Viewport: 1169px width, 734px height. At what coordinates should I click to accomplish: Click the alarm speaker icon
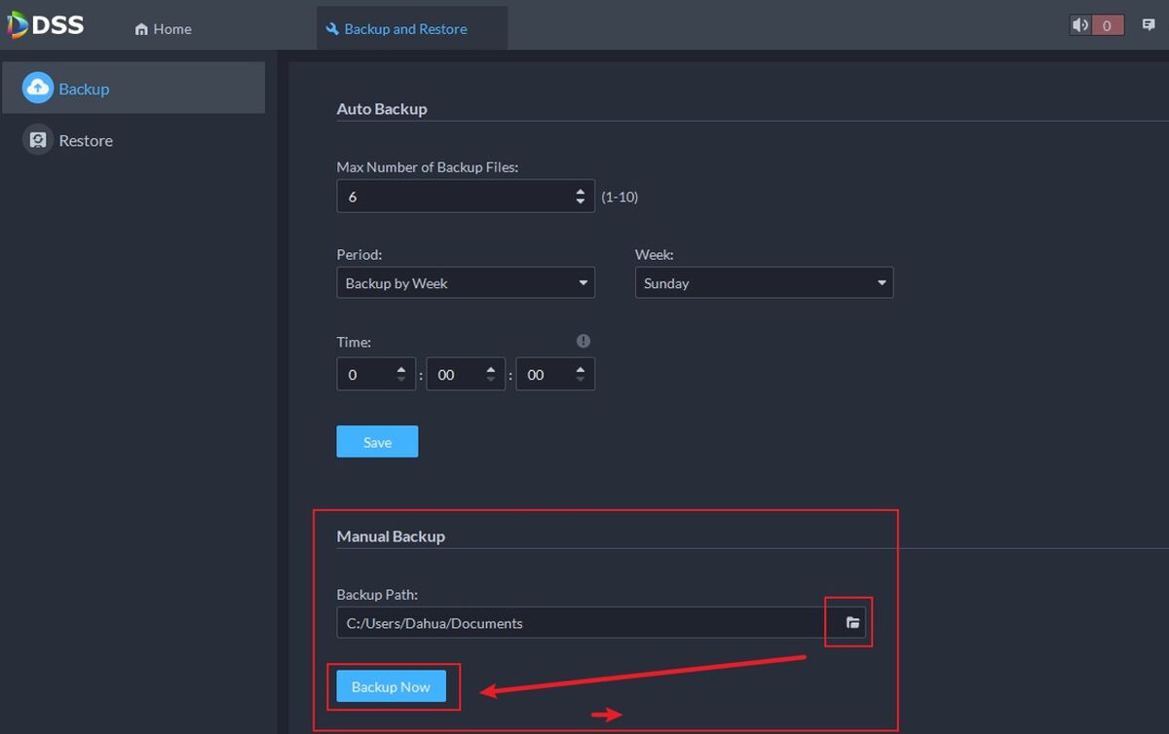(x=1080, y=25)
